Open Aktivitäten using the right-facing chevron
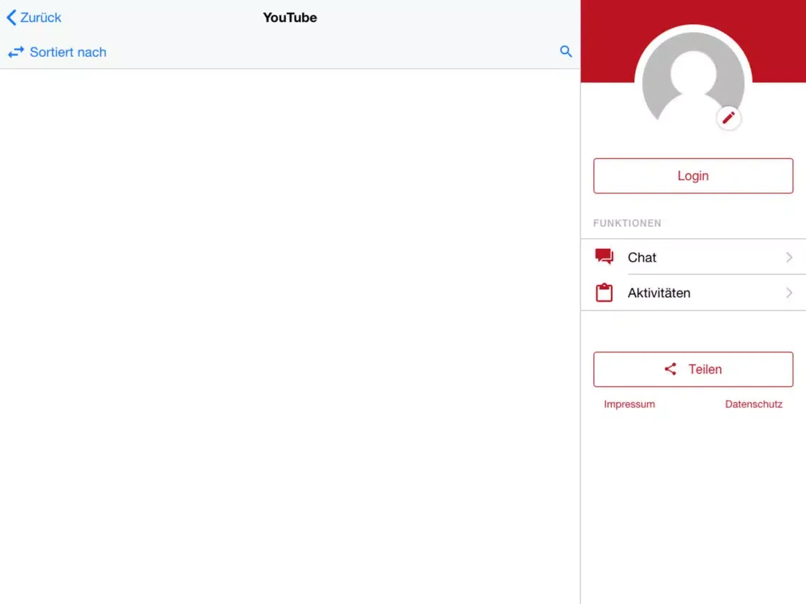 (x=789, y=292)
